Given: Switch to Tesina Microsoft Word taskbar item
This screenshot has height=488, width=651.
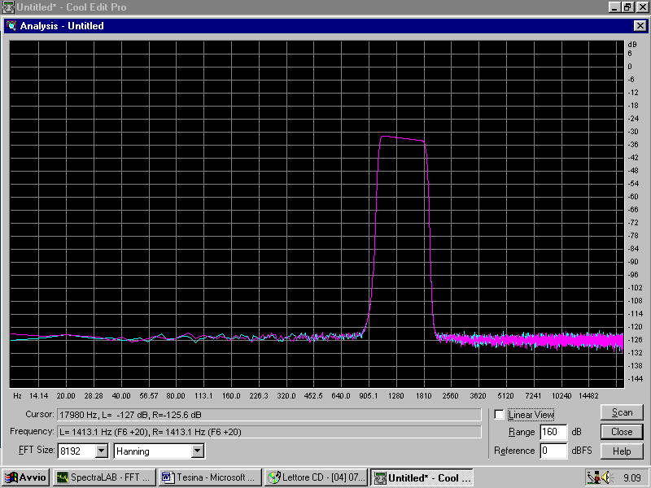Looking at the screenshot, I should (211, 477).
